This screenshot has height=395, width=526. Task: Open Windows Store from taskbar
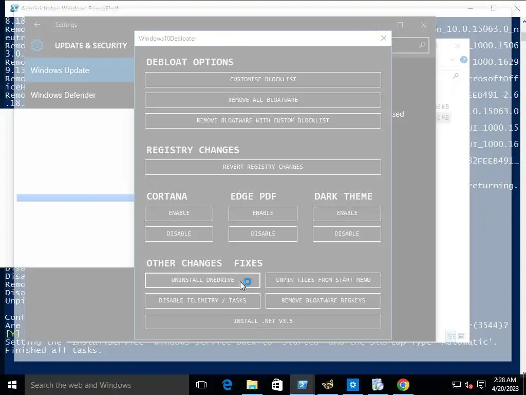tap(277, 385)
